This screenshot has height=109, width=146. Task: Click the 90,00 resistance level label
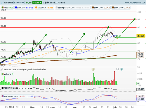click(x=4, y=26)
